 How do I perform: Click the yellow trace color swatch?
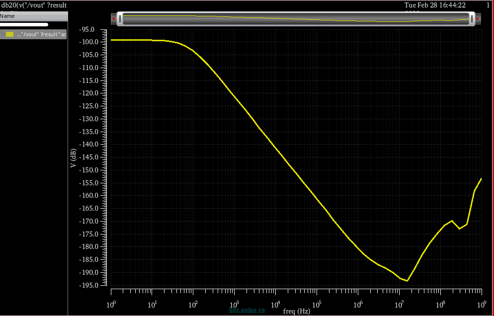10,34
